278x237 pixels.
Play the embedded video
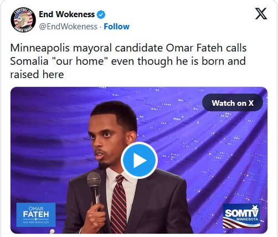click(139, 160)
